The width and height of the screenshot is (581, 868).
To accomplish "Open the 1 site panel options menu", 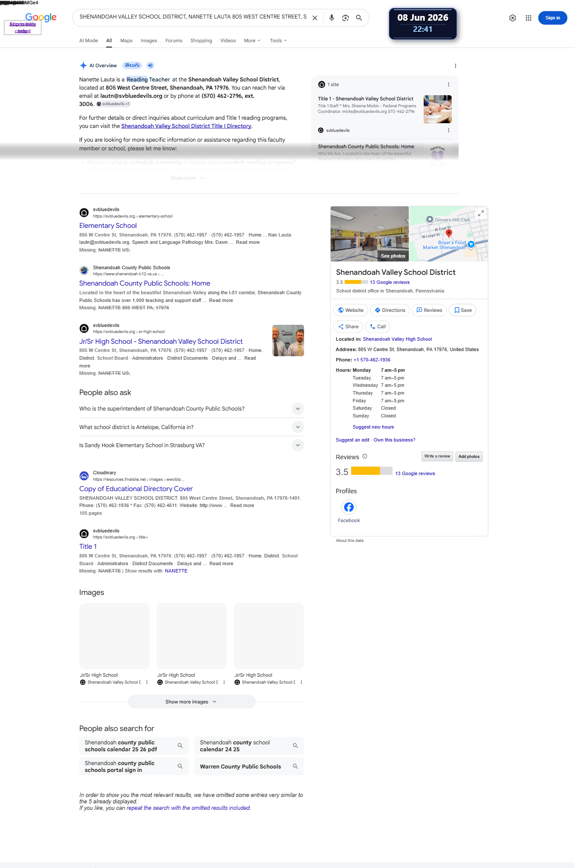I will [448, 84].
